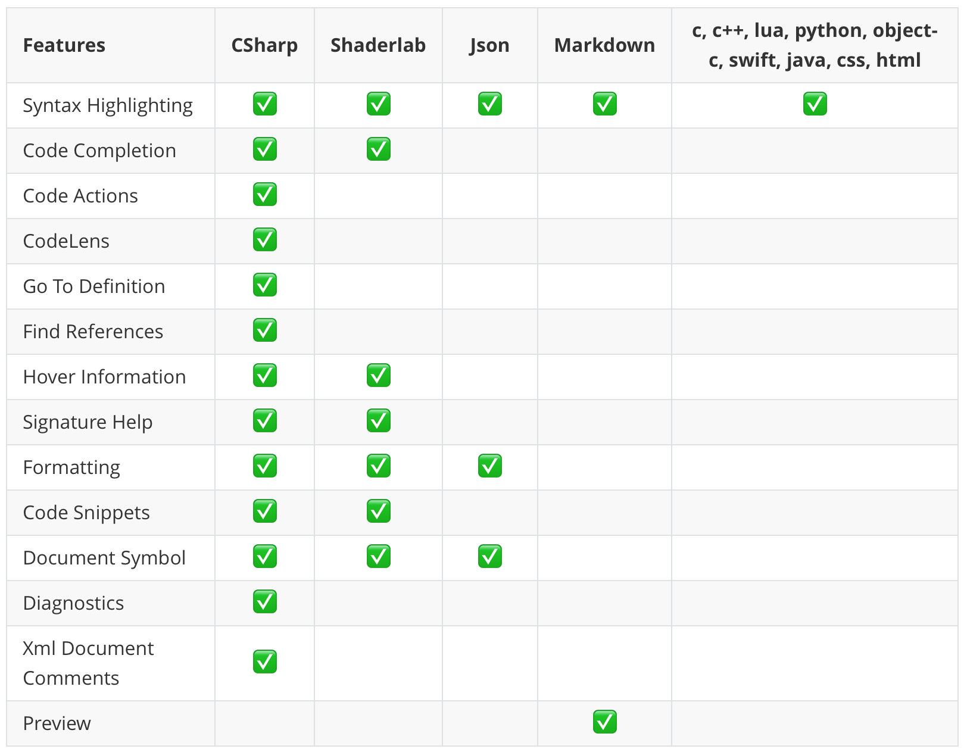Screen dimensions: 967x755
Task: Click the Code Actions row label
Action: tap(80, 196)
